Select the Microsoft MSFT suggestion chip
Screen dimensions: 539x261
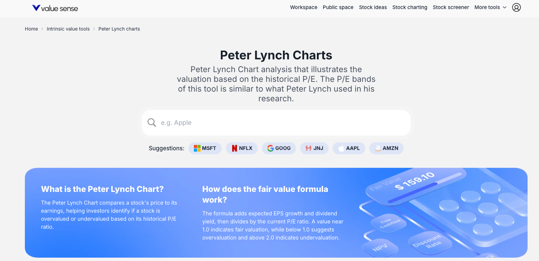point(205,148)
